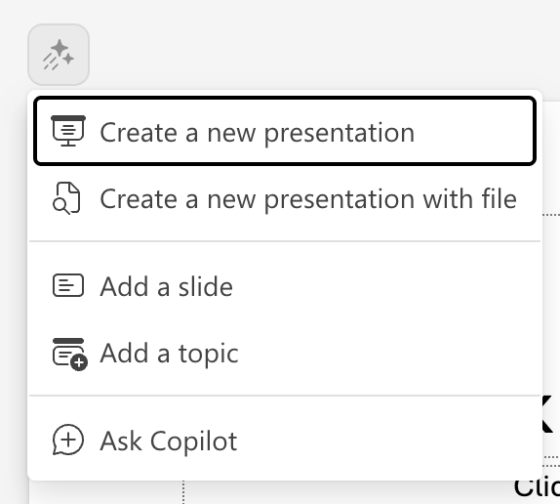Click the word "presentation" in the highlighted item

(x=340, y=134)
